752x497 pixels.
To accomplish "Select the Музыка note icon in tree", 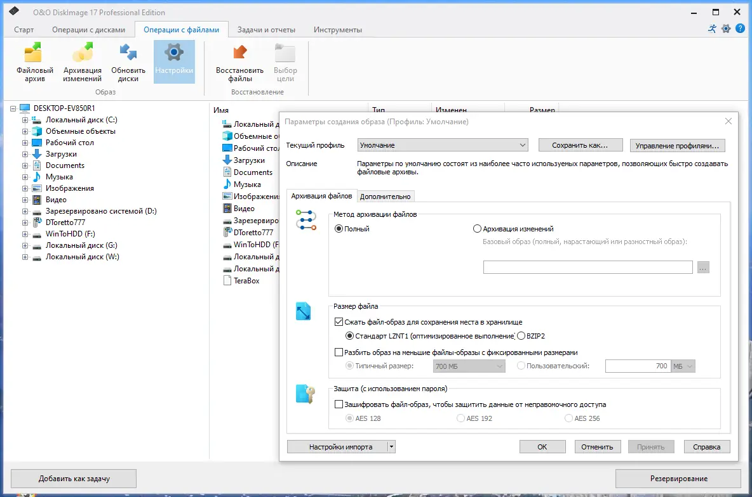I will pyautogui.click(x=36, y=177).
